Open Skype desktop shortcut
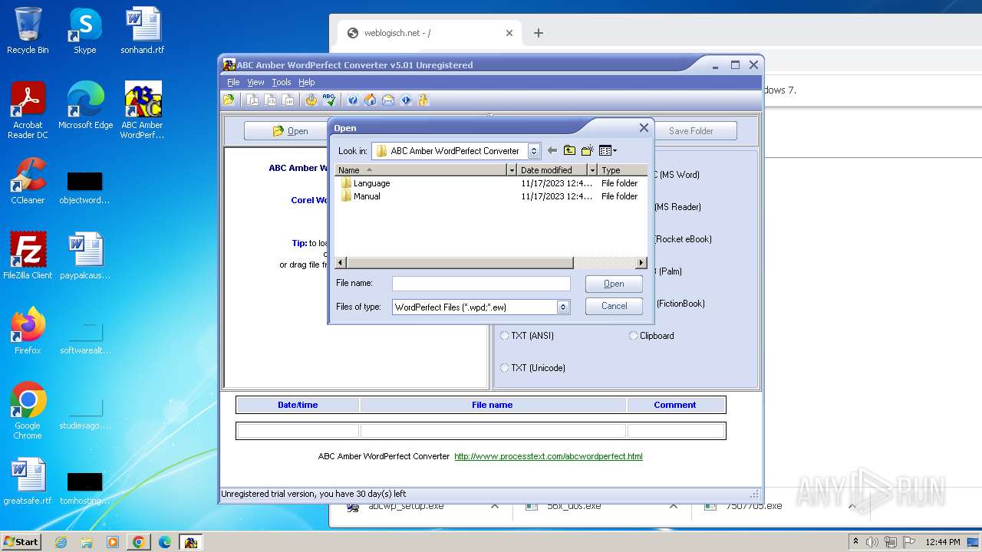This screenshot has height=552, width=982. tap(84, 31)
